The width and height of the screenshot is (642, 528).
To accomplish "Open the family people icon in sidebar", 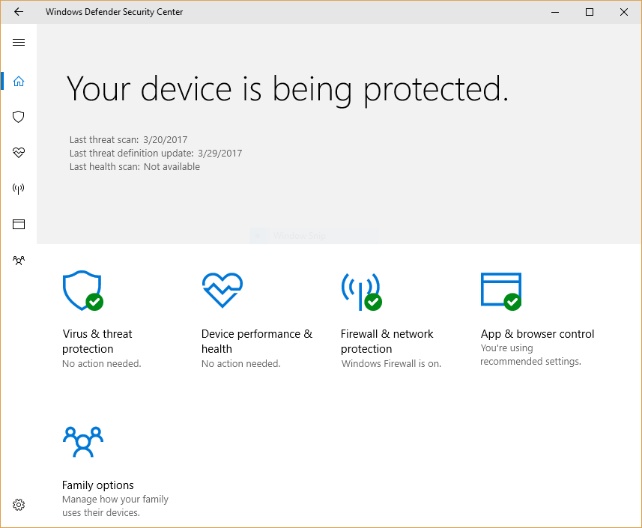I will tap(19, 261).
